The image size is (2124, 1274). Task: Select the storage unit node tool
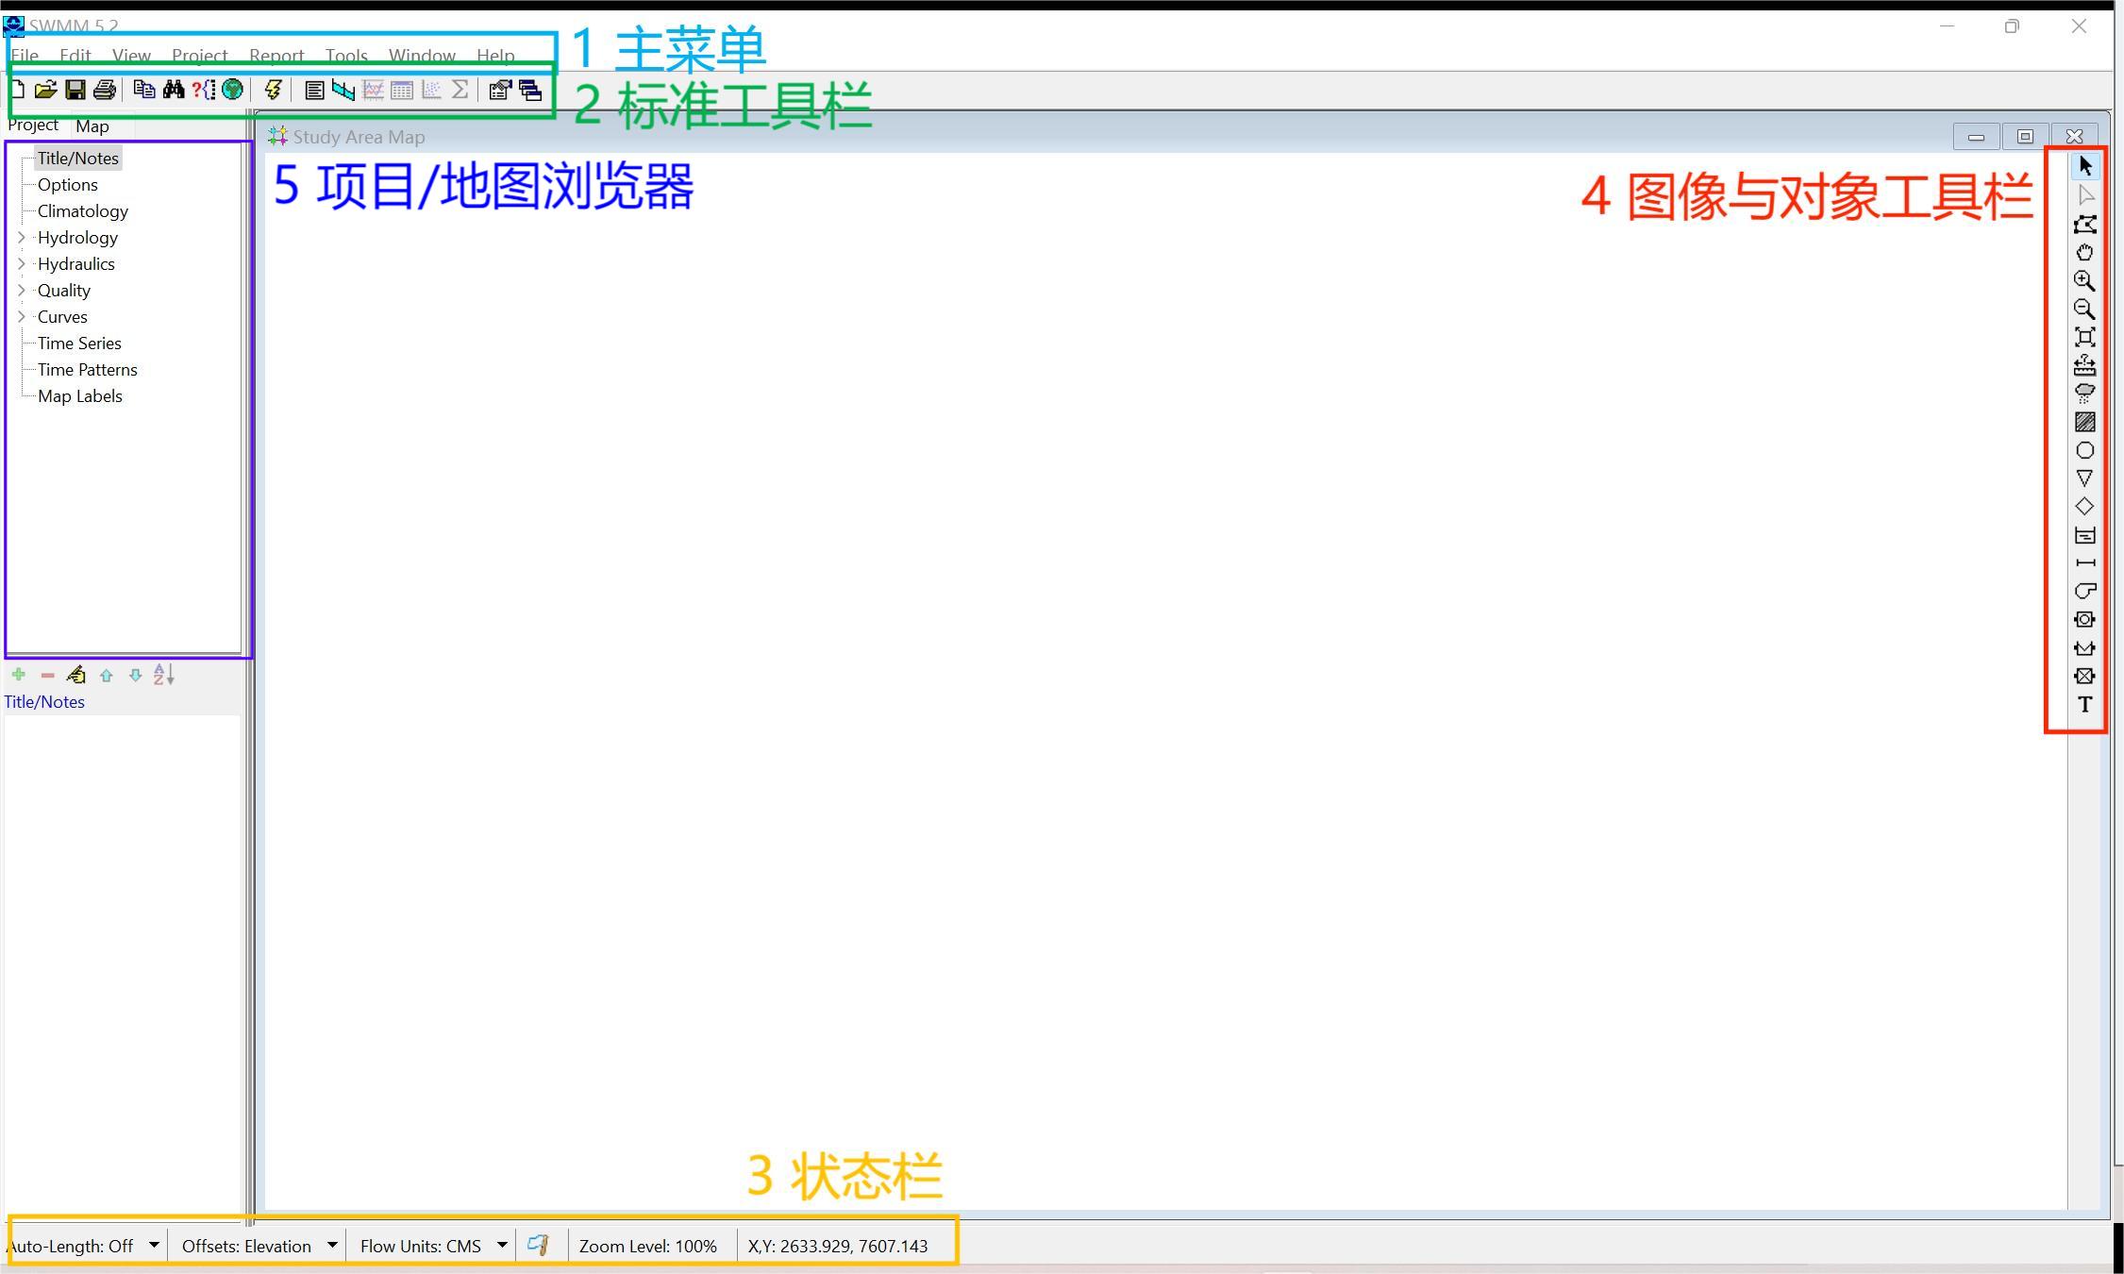point(2085,535)
